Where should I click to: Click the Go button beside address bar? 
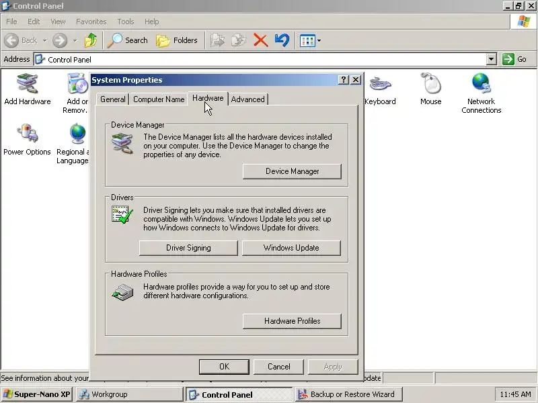[x=514, y=59]
